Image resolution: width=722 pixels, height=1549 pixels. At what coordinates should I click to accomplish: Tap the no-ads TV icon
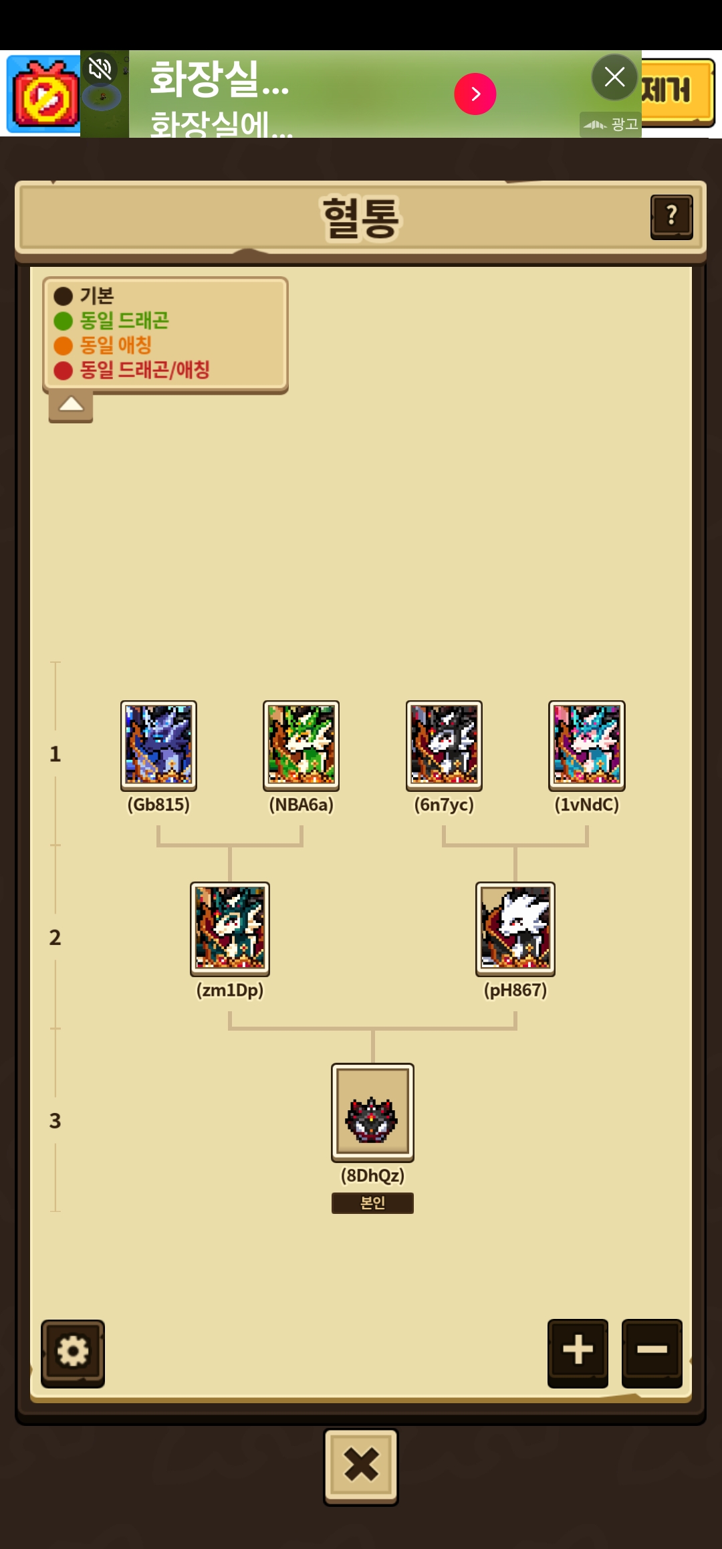(44, 95)
